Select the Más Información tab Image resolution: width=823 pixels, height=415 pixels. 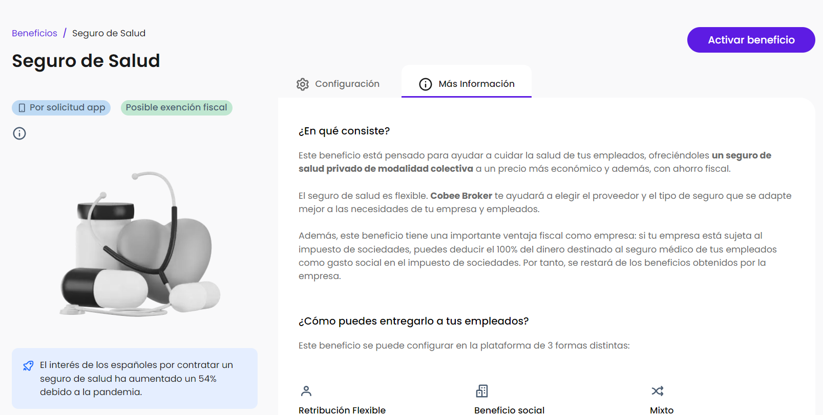coord(467,84)
